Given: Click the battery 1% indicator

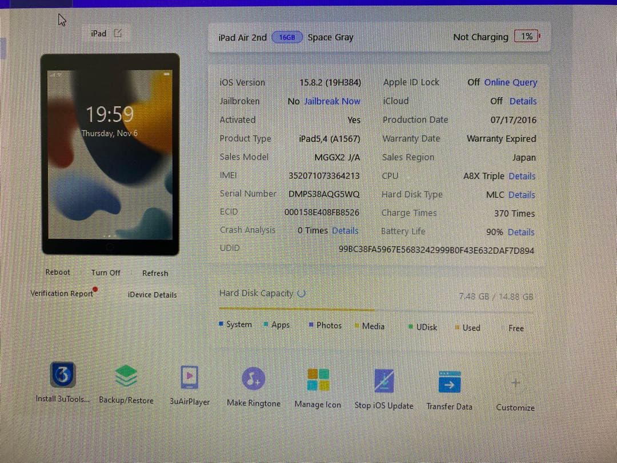Looking at the screenshot, I should click(x=527, y=37).
